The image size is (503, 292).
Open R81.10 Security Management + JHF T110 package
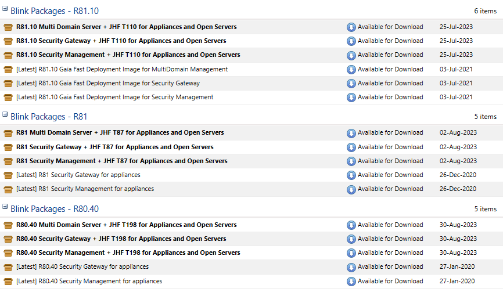[128, 55]
